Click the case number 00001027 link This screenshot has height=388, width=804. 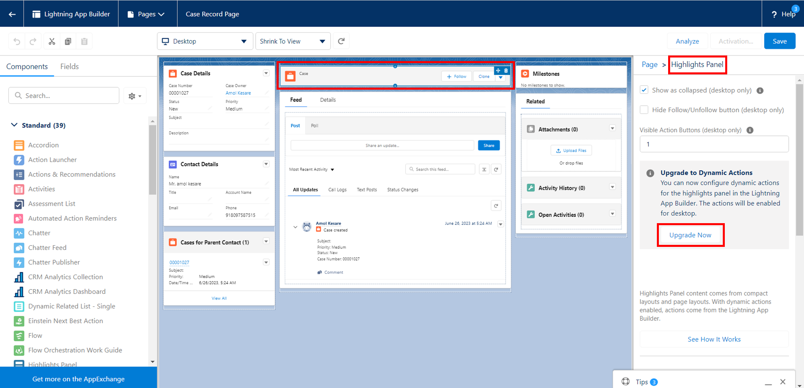click(179, 263)
